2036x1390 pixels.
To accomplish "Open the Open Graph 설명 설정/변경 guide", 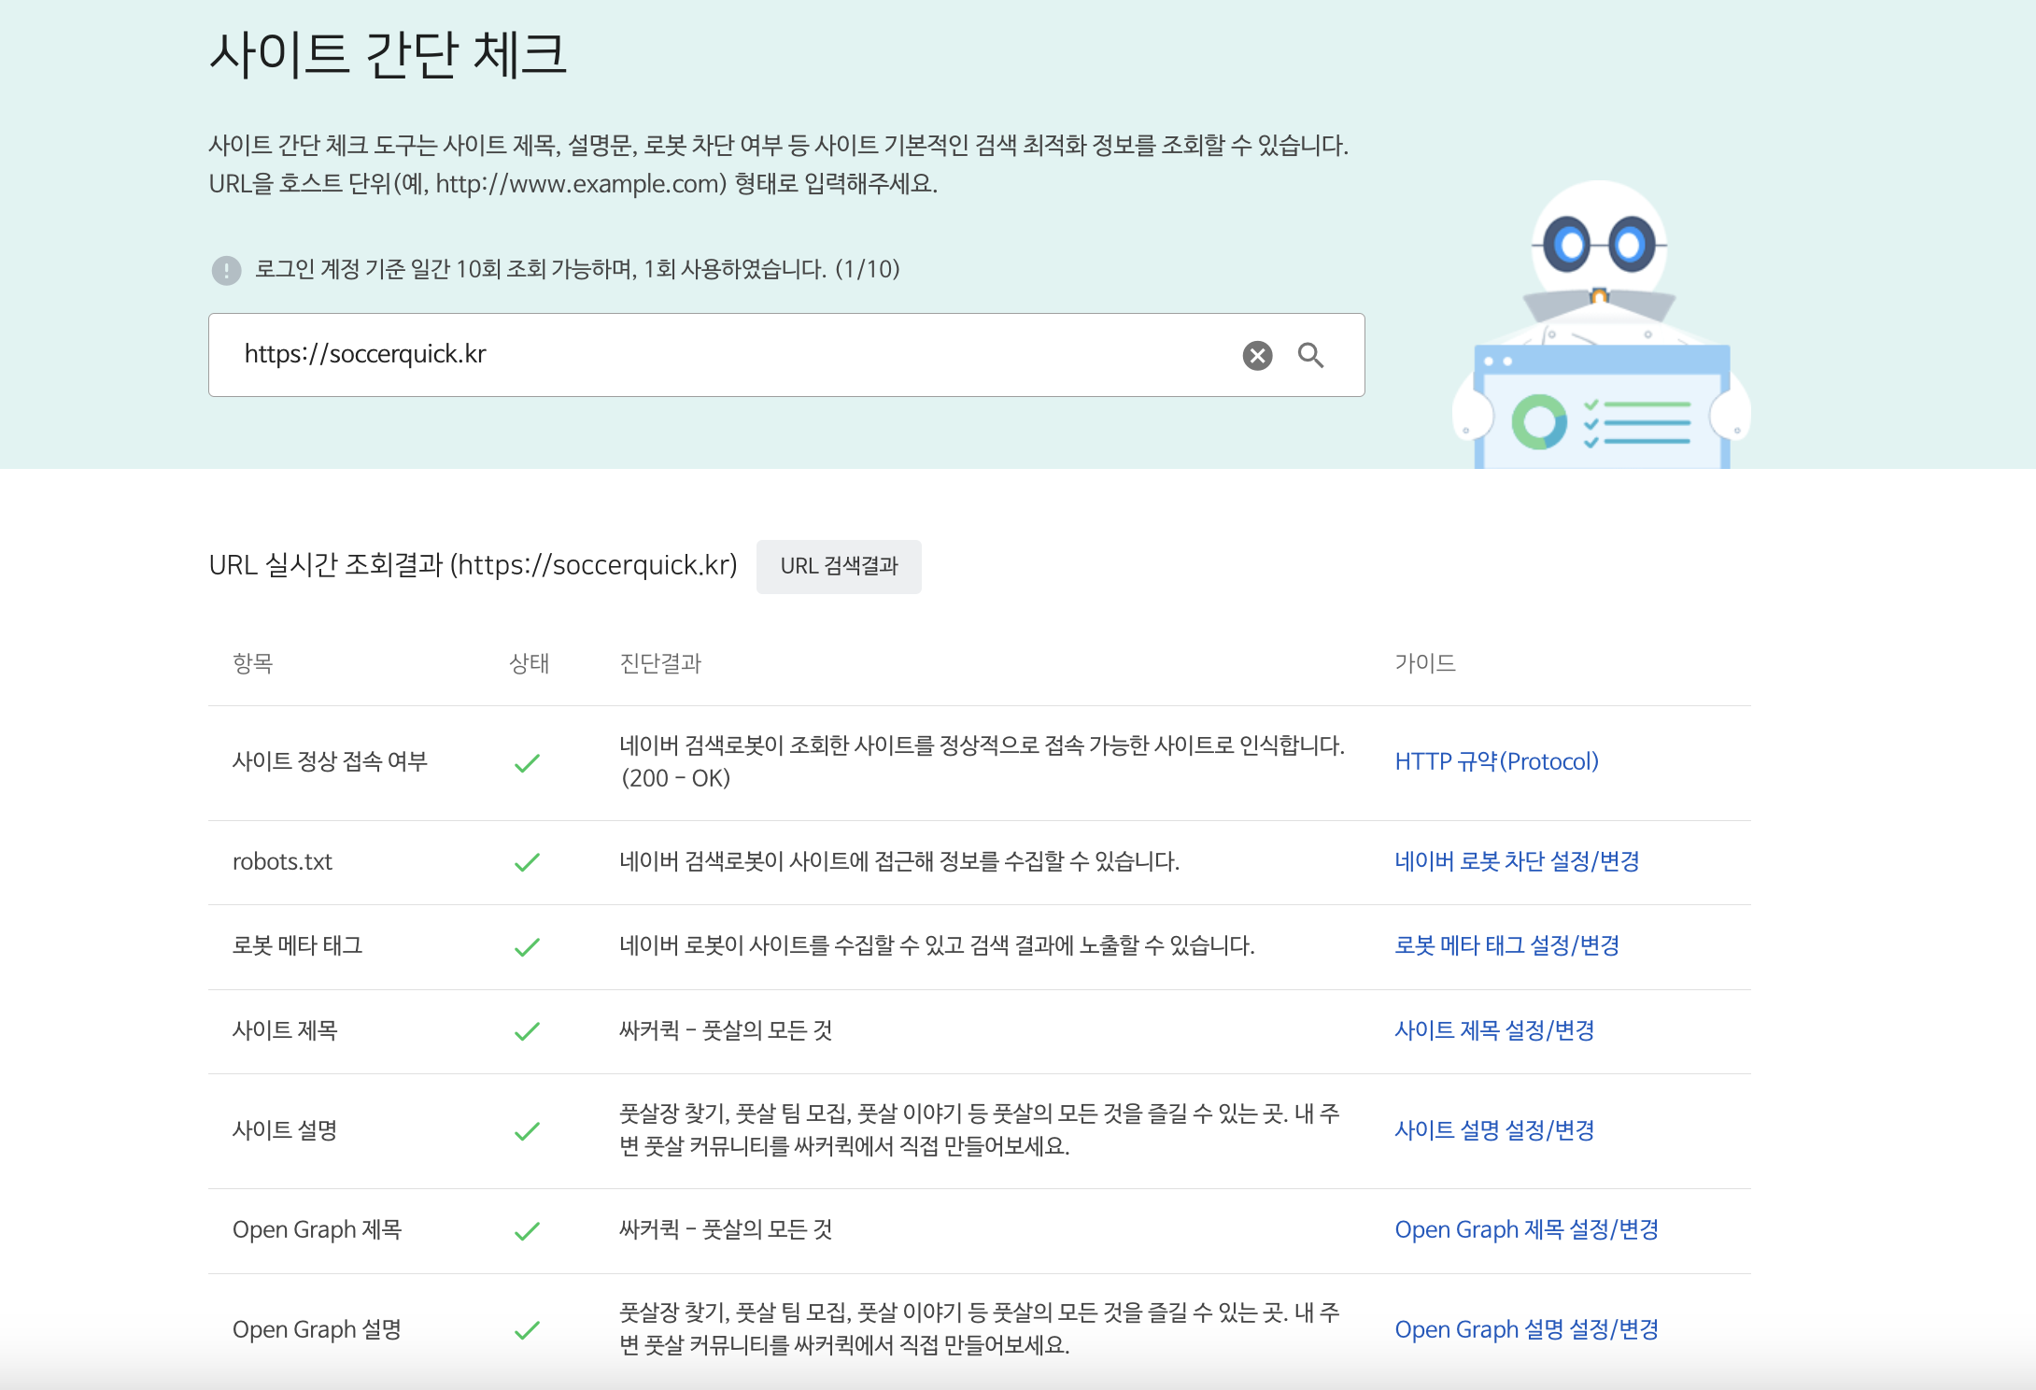I will pos(1528,1328).
